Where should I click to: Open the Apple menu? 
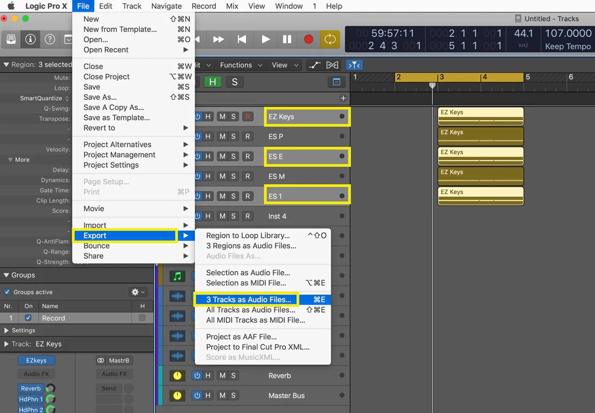tap(11, 6)
